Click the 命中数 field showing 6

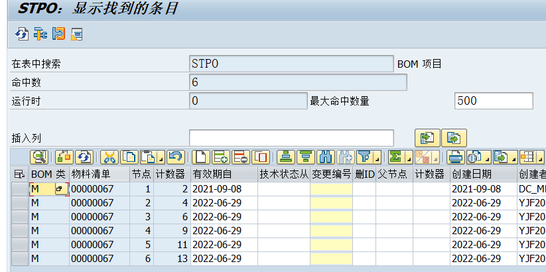click(298, 82)
